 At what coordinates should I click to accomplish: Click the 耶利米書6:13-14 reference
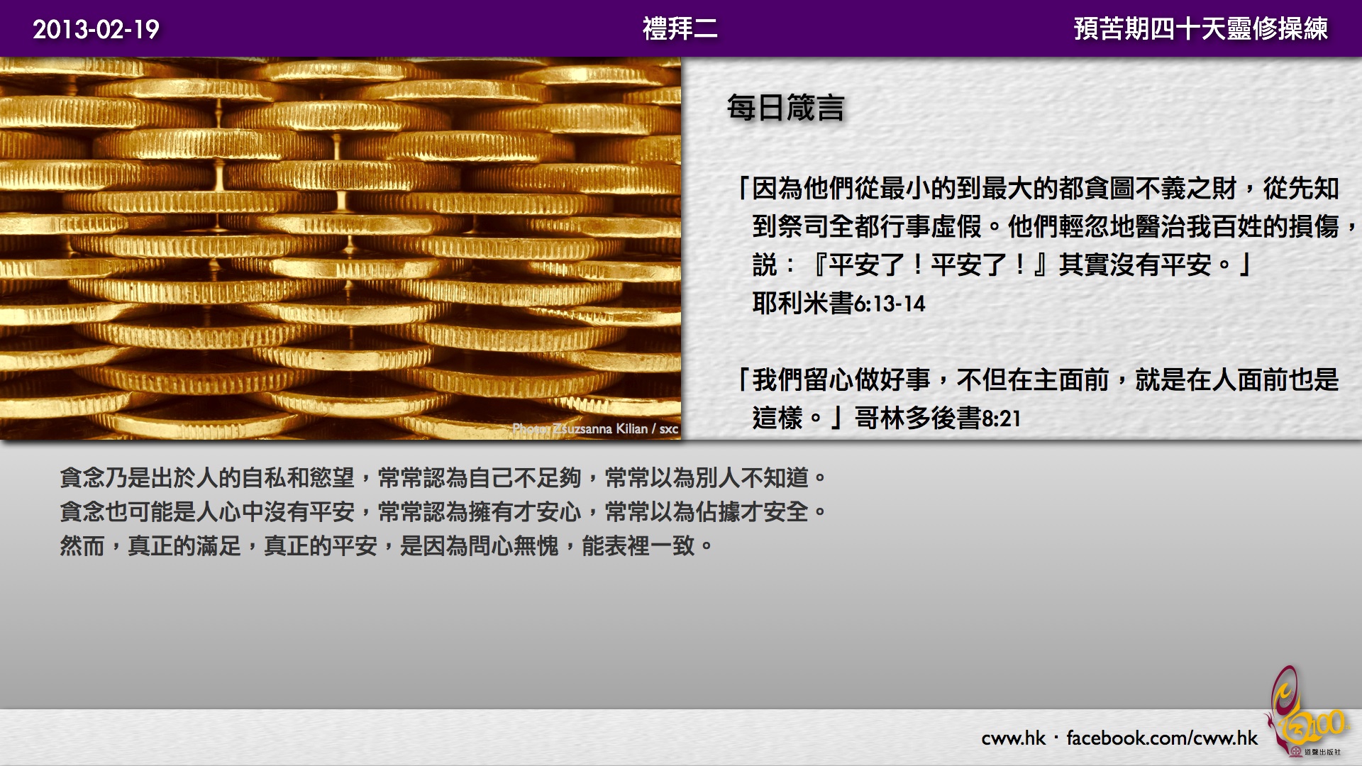click(838, 304)
